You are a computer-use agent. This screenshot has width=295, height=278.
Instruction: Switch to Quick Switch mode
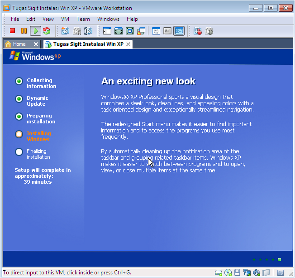pyautogui.click(x=119, y=31)
